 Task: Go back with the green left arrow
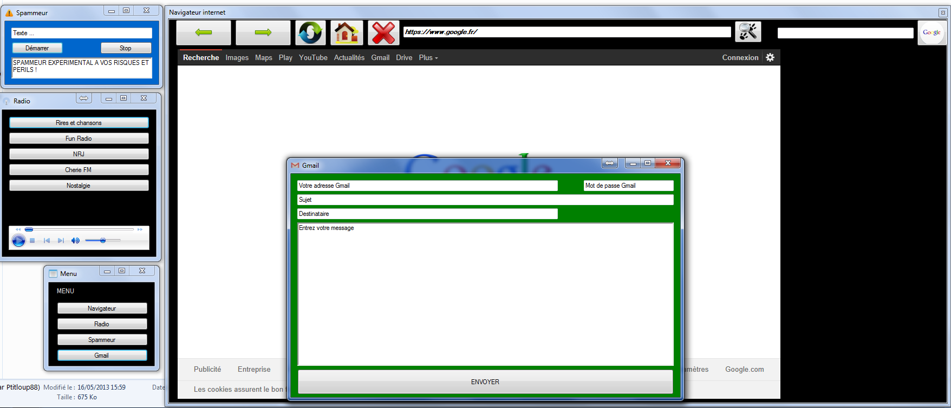(204, 32)
